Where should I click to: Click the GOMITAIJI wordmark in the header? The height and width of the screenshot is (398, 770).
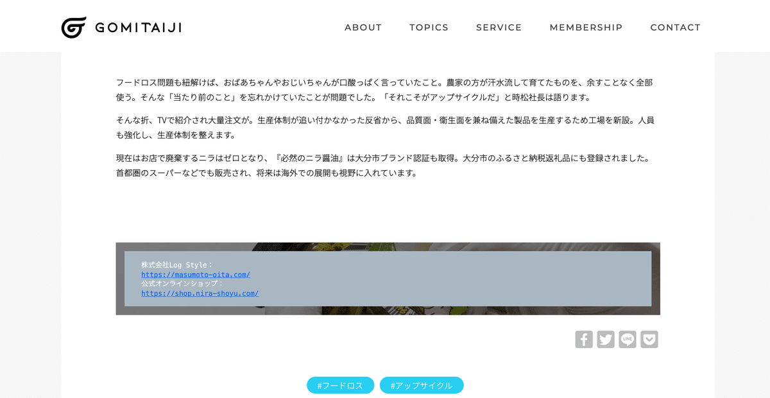(138, 26)
